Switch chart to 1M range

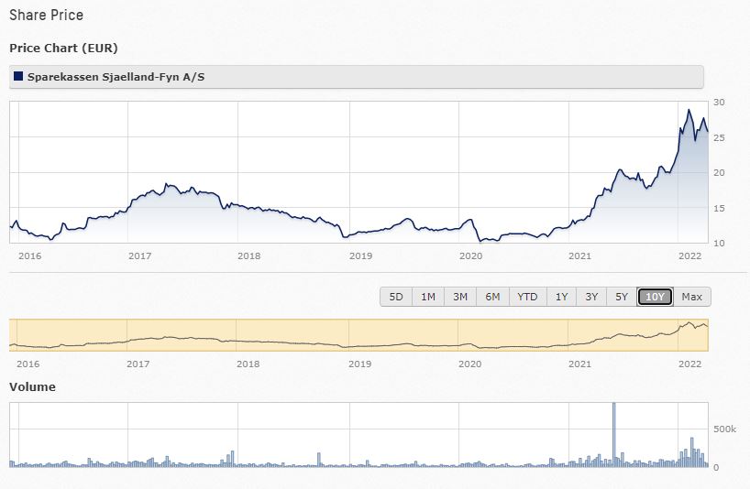428,297
